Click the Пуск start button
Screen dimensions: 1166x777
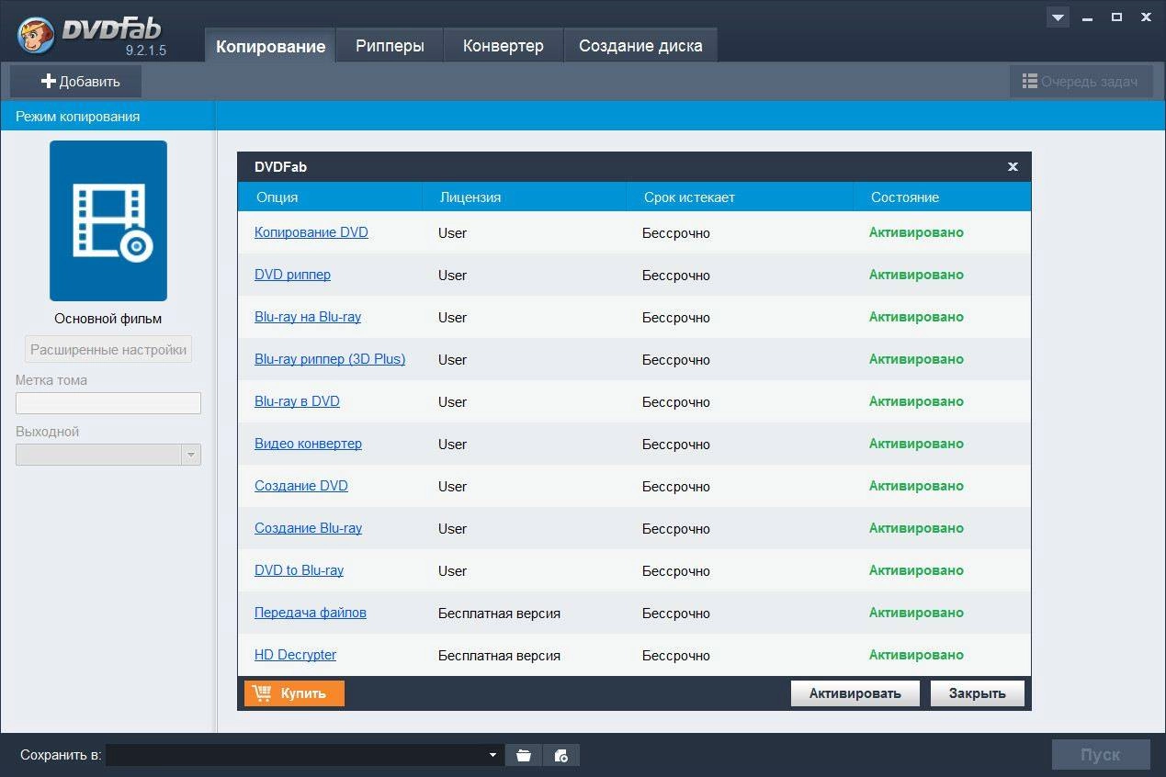[x=1101, y=755]
